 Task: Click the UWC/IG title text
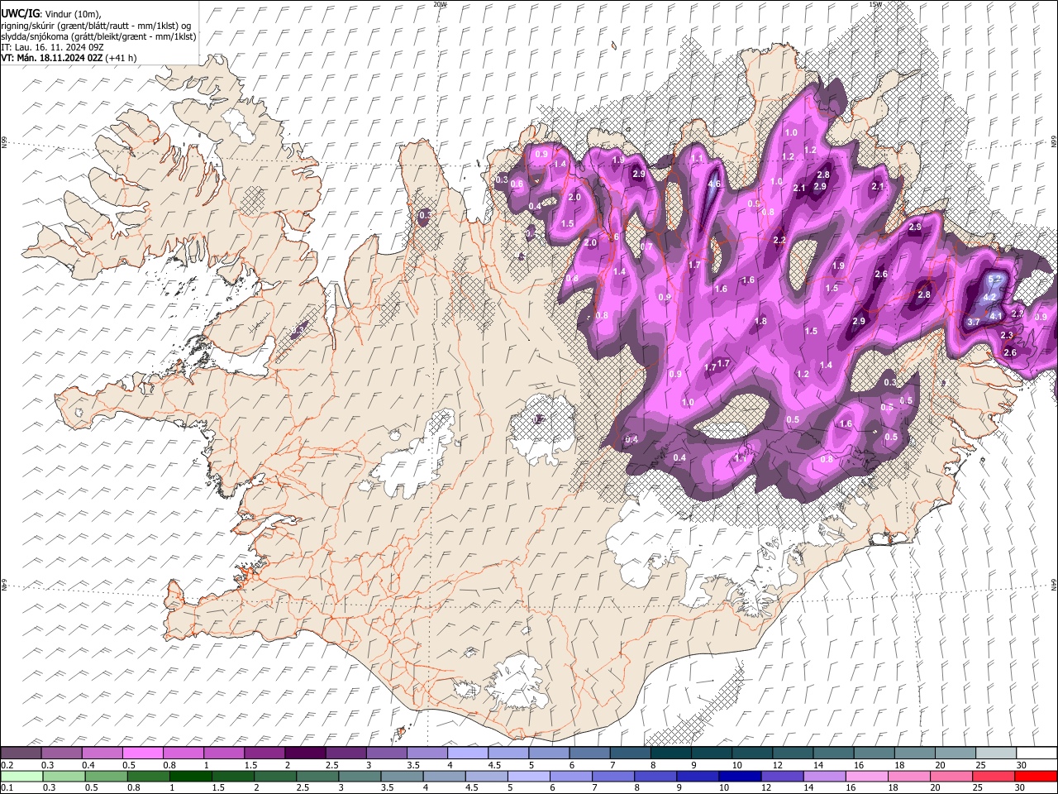20,13
